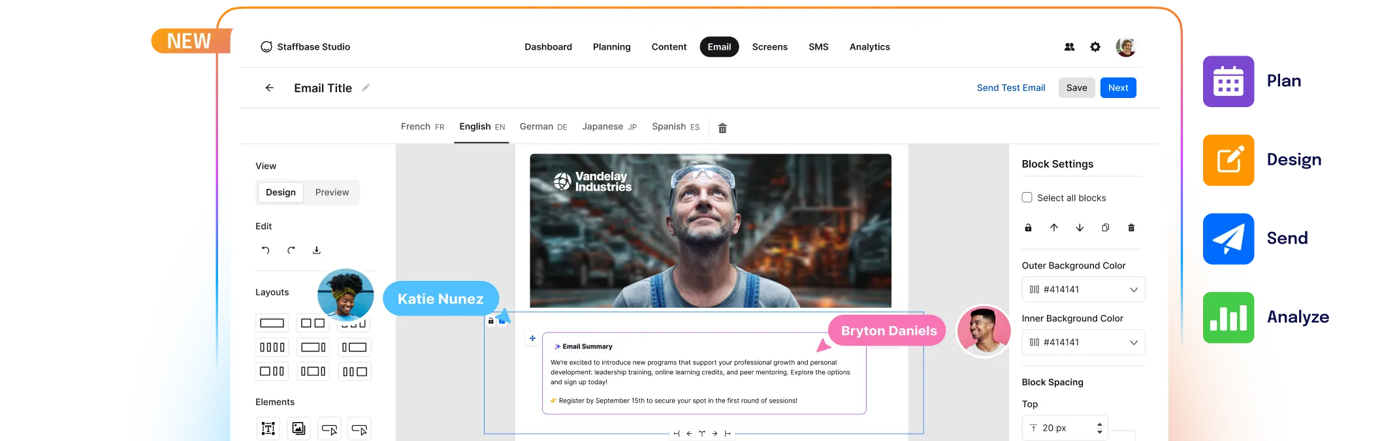Select the narrow-left wide-right layout
This screenshot has width=1397, height=441.
pyautogui.click(x=355, y=347)
